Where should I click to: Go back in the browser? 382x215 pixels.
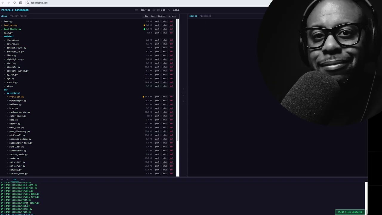[x=3, y=3]
